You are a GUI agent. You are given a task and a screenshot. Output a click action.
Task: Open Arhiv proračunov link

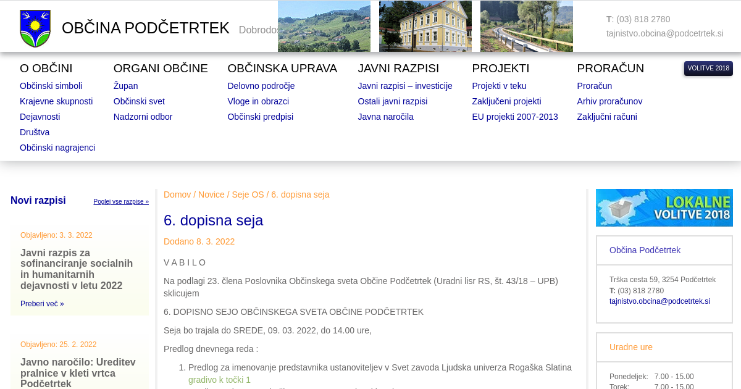pos(609,101)
